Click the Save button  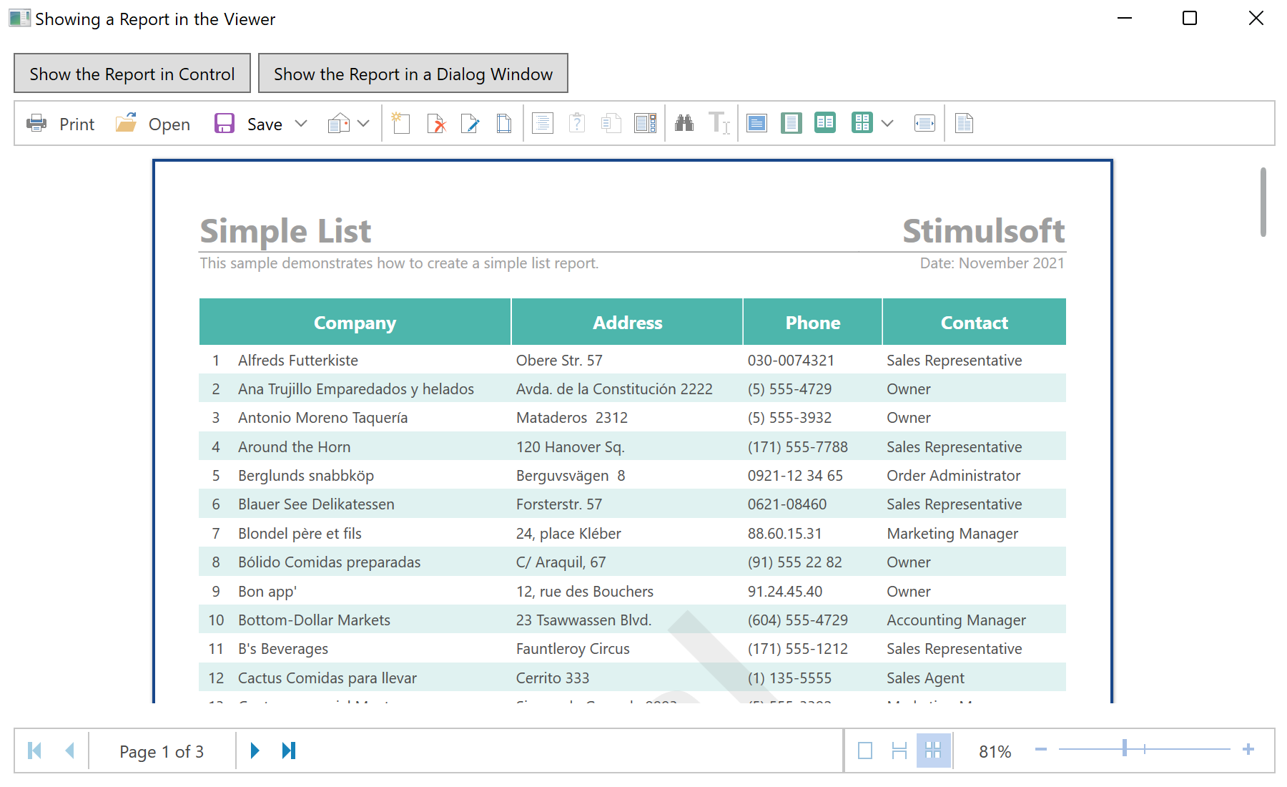click(x=248, y=124)
